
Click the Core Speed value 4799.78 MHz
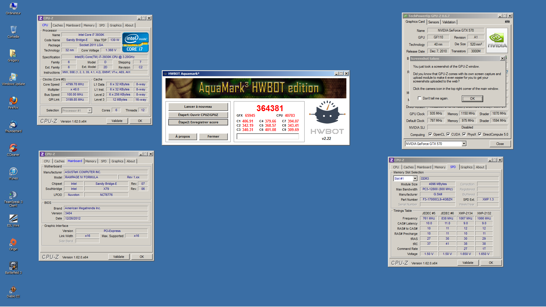pos(75,84)
